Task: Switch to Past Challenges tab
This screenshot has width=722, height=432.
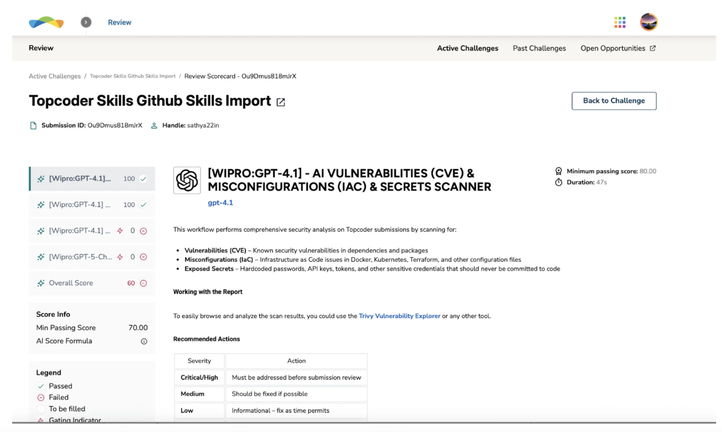Action: 539,48
